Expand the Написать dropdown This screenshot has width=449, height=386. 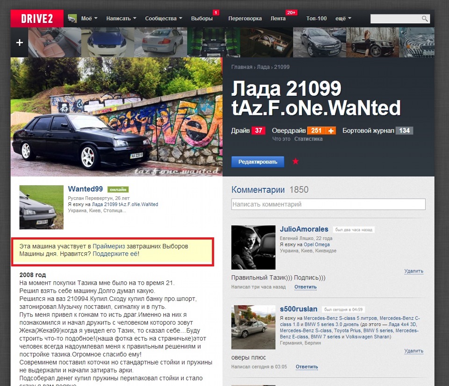[121, 18]
